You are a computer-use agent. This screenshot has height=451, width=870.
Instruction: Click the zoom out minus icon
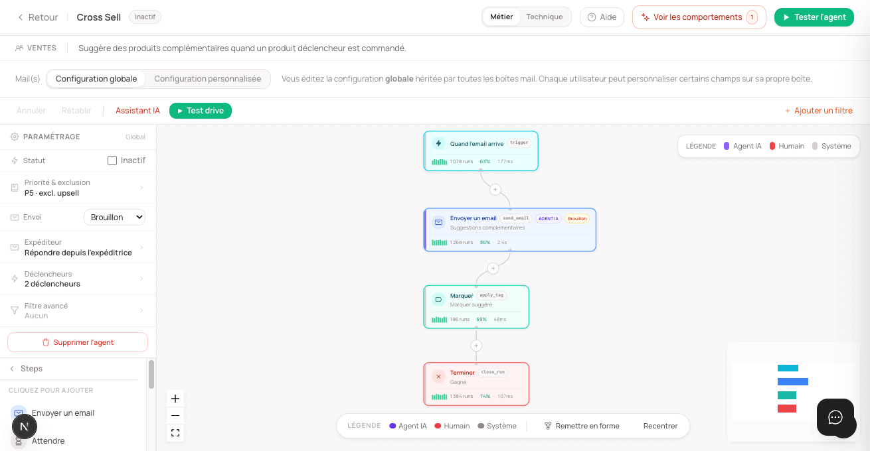point(175,416)
